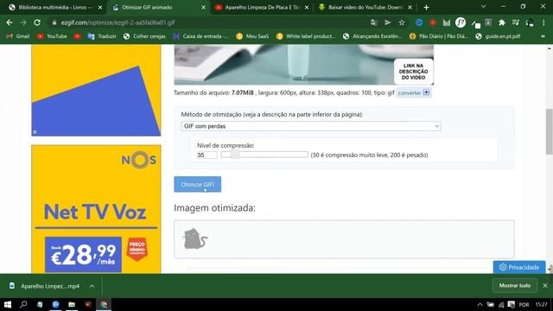The width and height of the screenshot is (553, 311).
Task: Click the compression level slider handle
Action: click(x=235, y=155)
